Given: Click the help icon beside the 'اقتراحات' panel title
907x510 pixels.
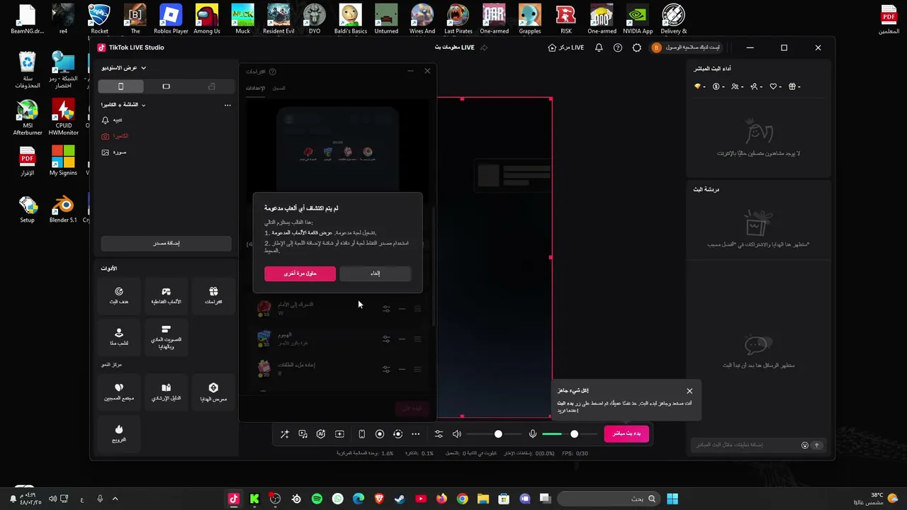Looking at the screenshot, I should [x=273, y=72].
